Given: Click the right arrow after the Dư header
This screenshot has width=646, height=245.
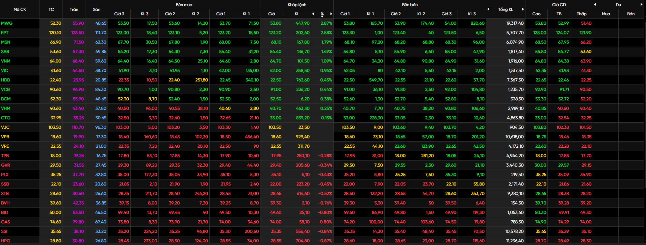Looking at the screenshot, I should [x=641, y=4].
